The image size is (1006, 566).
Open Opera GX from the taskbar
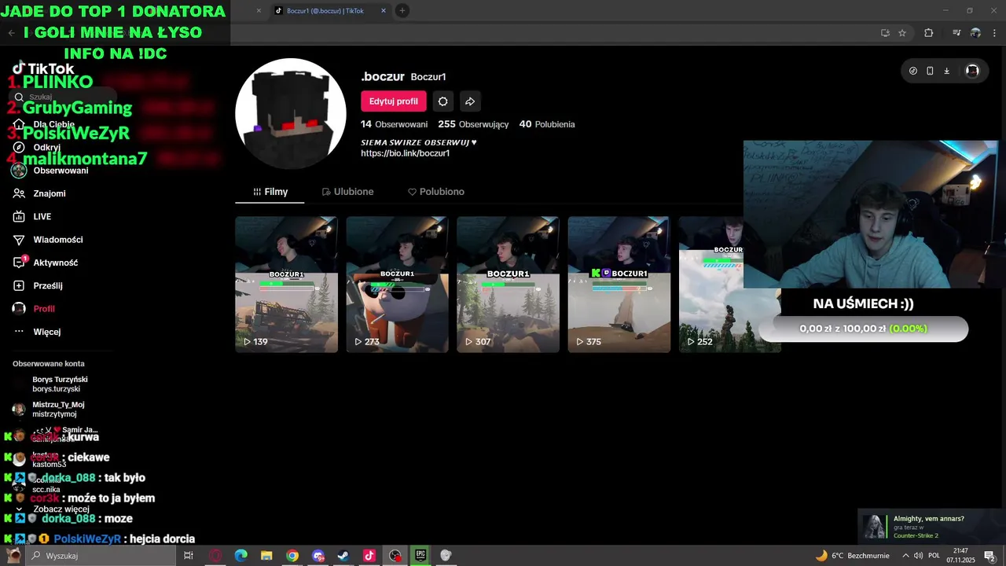pos(215,556)
